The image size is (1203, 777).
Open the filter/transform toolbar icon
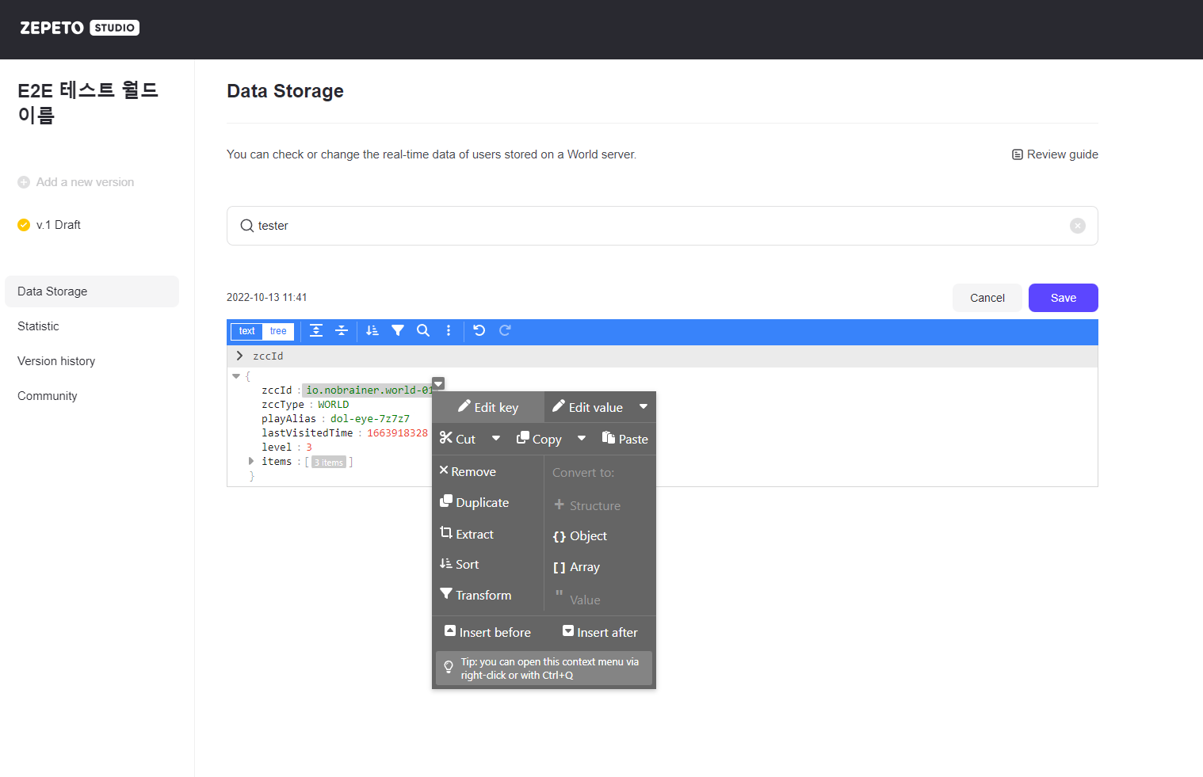point(398,331)
